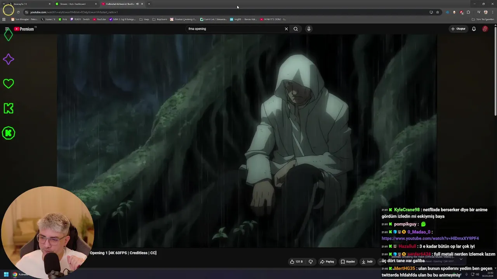497x279 pixels.
Task: Open the media control playlist icon
Action: [x=478, y=12]
